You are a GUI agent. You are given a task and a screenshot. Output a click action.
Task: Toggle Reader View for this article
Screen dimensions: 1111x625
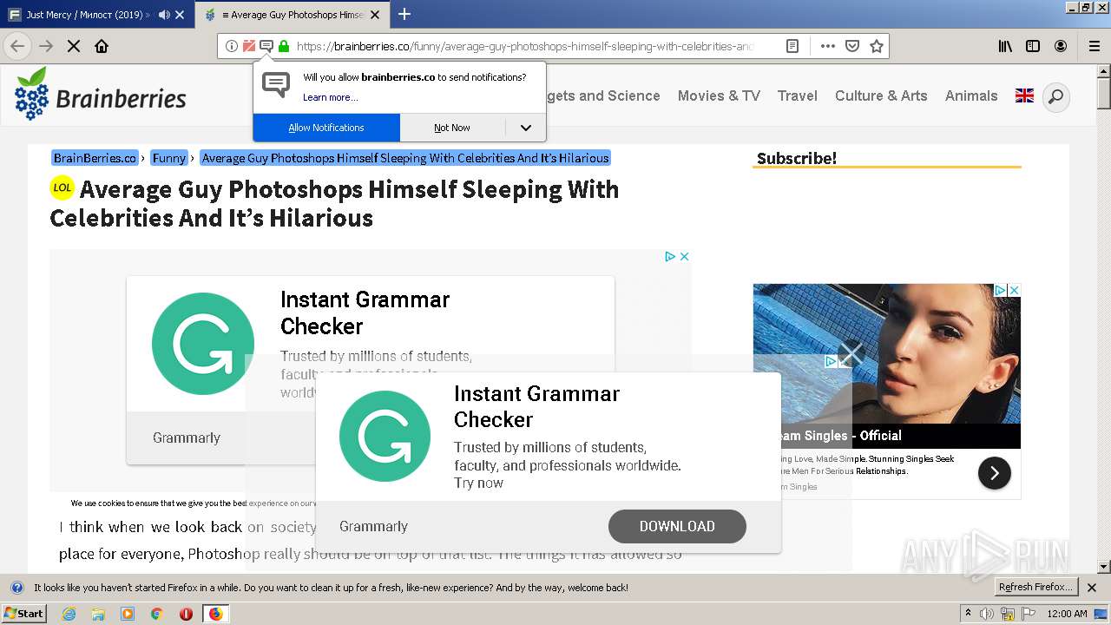pyautogui.click(x=792, y=46)
